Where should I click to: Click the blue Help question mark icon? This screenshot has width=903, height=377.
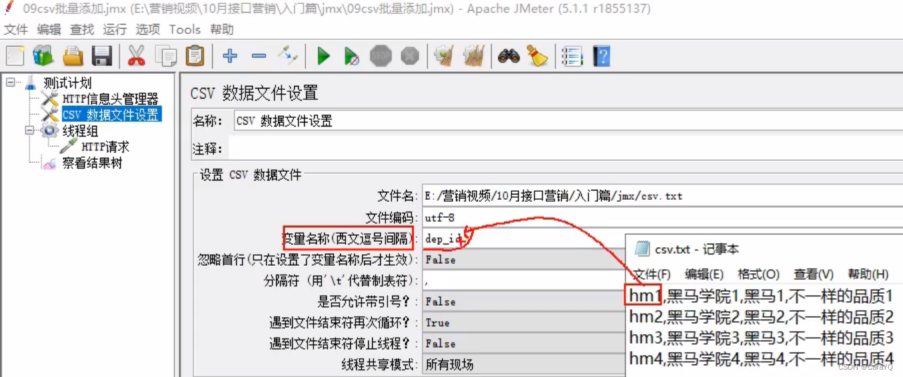coord(602,56)
